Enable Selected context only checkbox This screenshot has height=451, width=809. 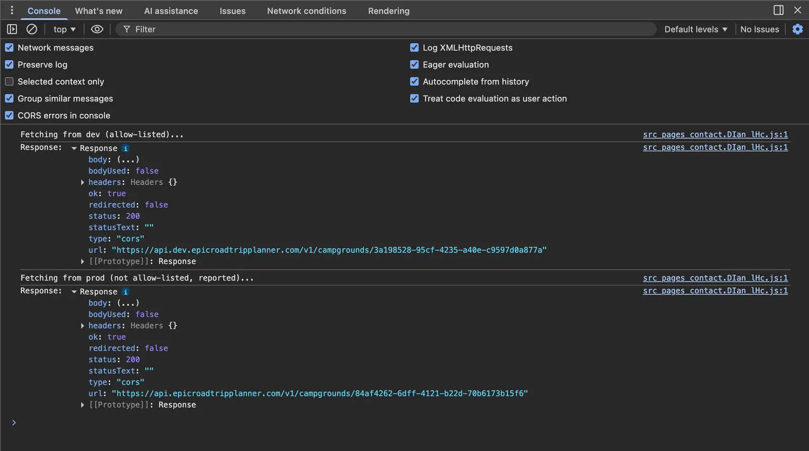tap(9, 81)
